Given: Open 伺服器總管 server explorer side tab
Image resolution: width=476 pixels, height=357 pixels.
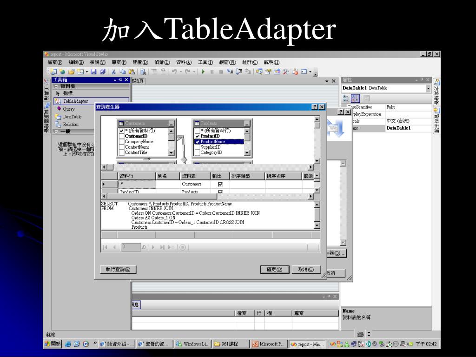Looking at the screenshot, I should pyautogui.click(x=46, y=118).
